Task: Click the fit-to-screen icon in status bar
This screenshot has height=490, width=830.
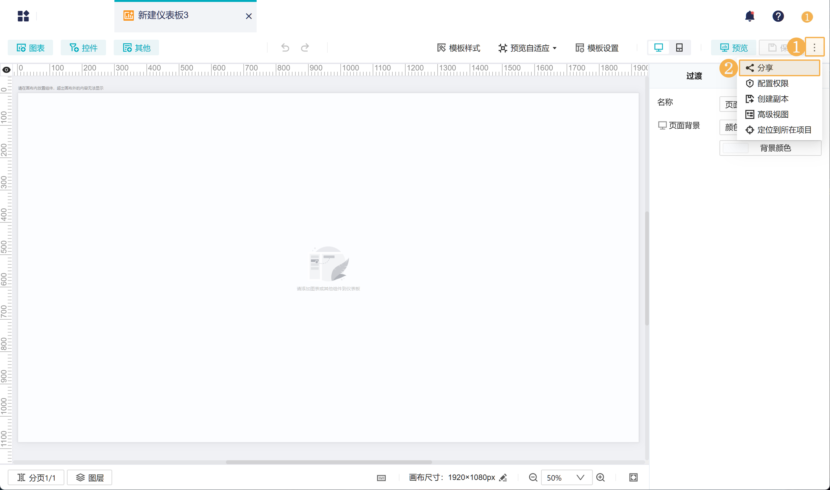Action: (x=633, y=477)
